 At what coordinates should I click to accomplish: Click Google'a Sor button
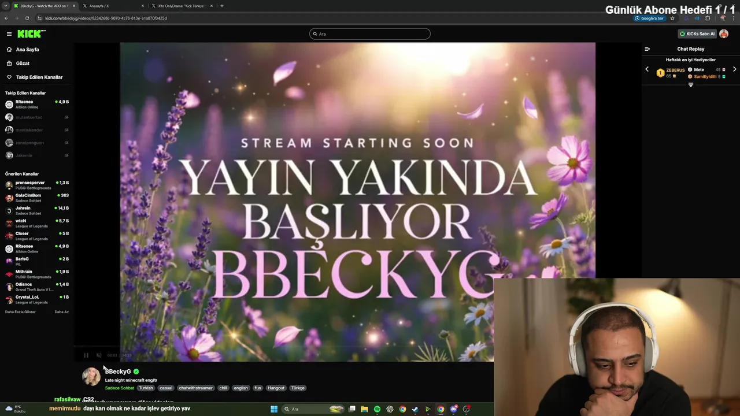point(649,18)
